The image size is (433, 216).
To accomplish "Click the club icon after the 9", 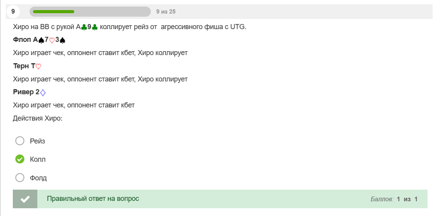I will 95,27.
